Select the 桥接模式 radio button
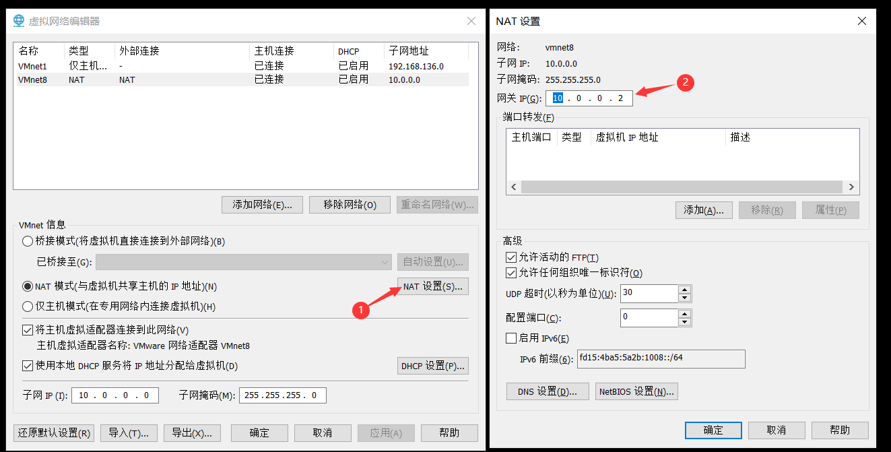The width and height of the screenshot is (891, 452). point(28,241)
